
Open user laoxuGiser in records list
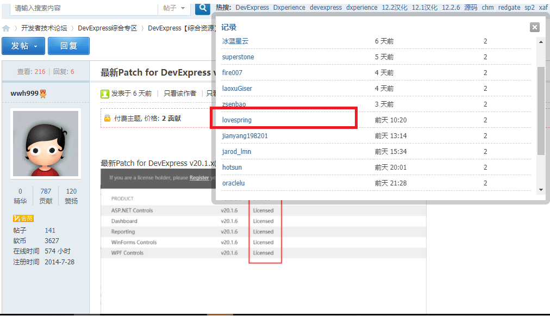tap(237, 89)
